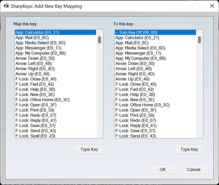
Task: Choose Arrow: Right in To this key list
Action: [x=155, y=74]
